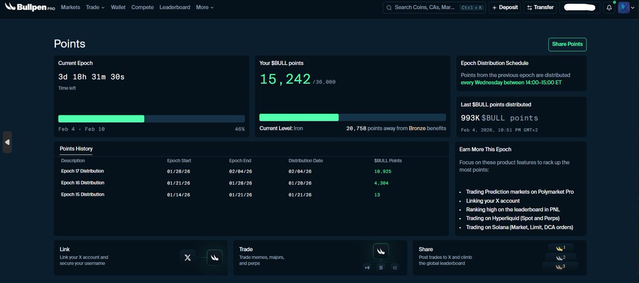The height and width of the screenshot is (283, 639).
Task: Open the Link X account card
Action: click(141, 257)
